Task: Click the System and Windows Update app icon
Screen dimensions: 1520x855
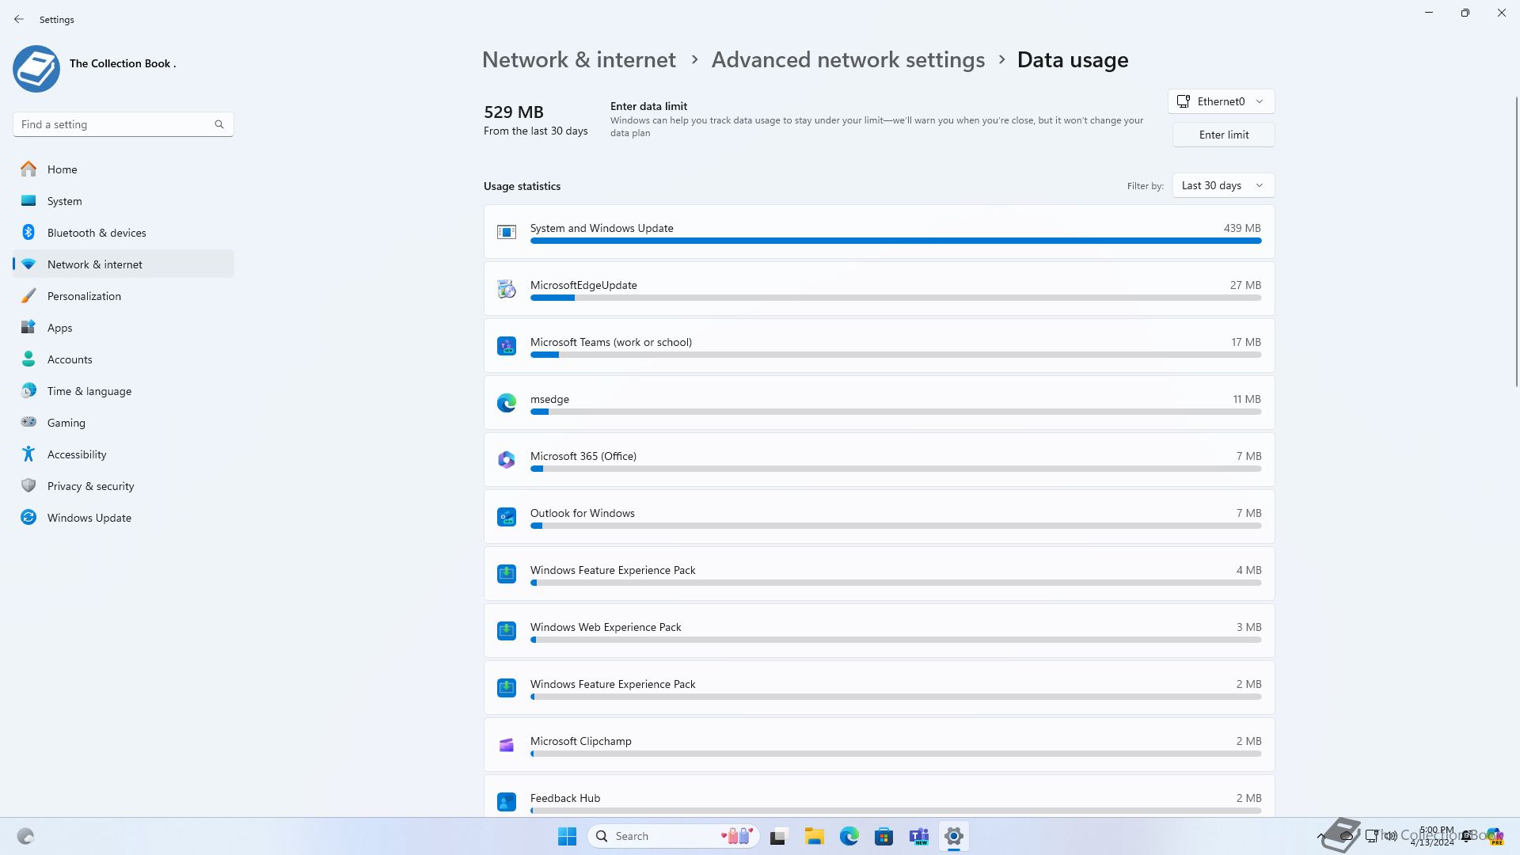Action: point(507,232)
